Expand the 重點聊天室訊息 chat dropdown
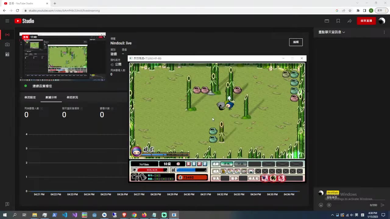The image size is (390, 219). pos(332,32)
